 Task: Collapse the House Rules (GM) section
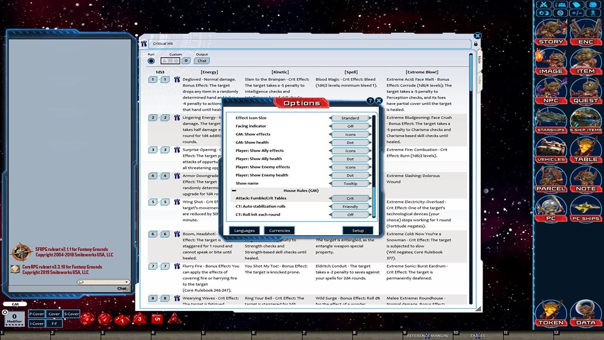pyautogui.click(x=234, y=191)
